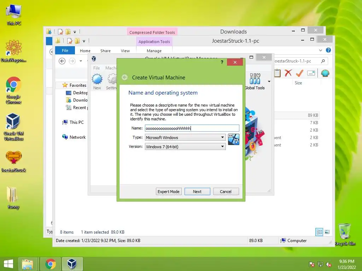
Task: Select This PC in the navigation pane
Action: pos(73,122)
